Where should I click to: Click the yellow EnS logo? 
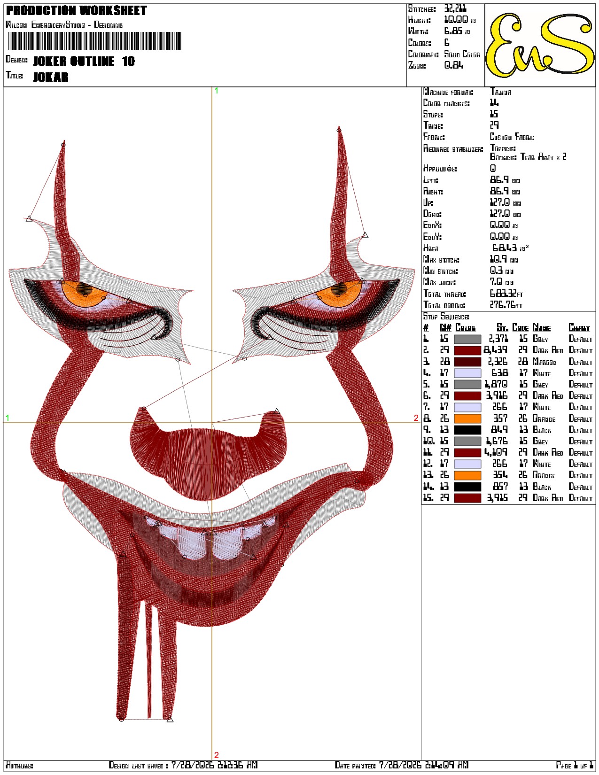(x=540, y=45)
